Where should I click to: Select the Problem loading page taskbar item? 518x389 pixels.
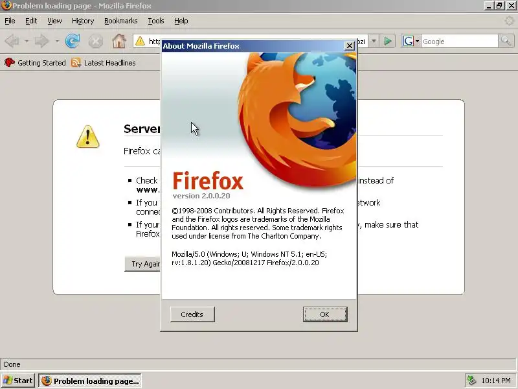pyautogui.click(x=90, y=381)
